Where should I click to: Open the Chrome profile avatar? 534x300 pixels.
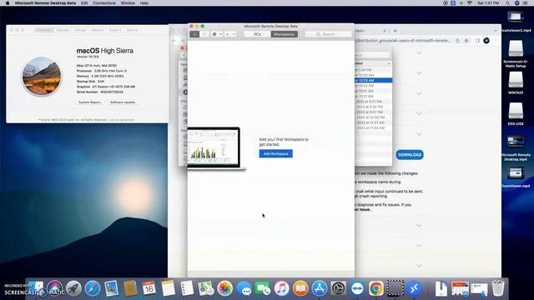pos(486,41)
